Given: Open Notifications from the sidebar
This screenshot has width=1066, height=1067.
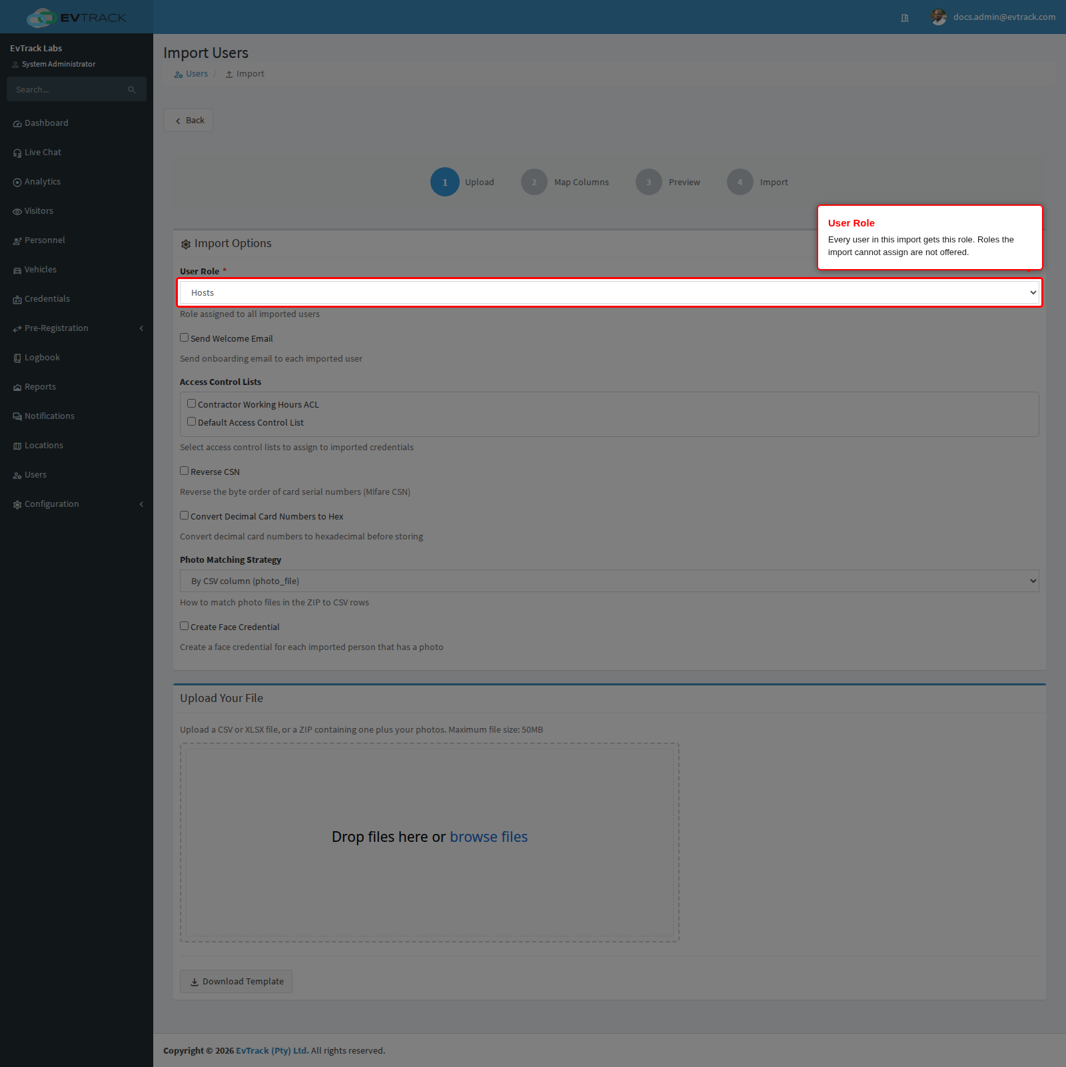Looking at the screenshot, I should coord(77,416).
